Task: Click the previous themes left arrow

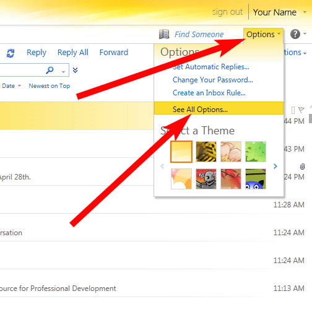Action: pyautogui.click(x=162, y=166)
